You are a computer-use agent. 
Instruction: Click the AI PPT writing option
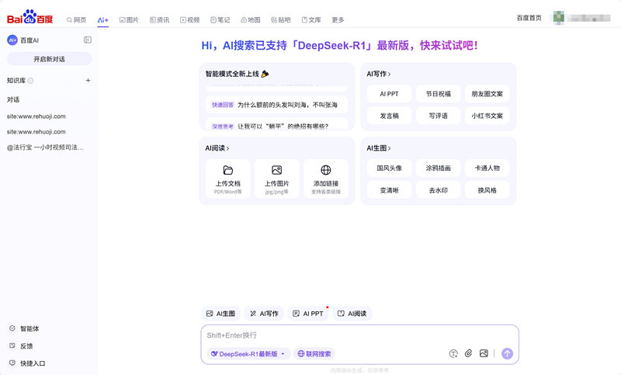coord(389,94)
